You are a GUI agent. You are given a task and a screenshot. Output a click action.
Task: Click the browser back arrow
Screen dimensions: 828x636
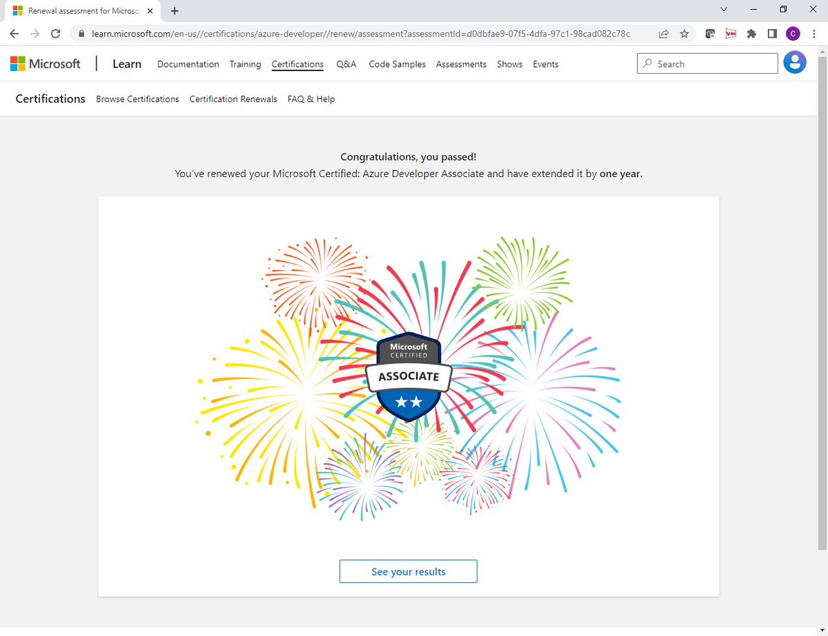click(x=14, y=33)
